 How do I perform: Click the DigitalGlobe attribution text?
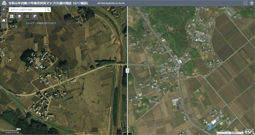click(x=223, y=133)
